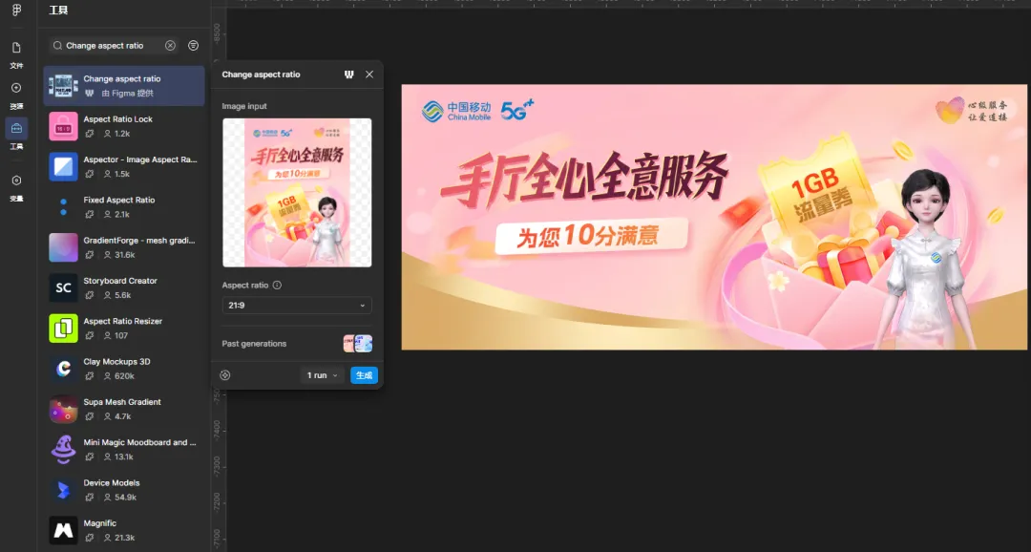This screenshot has width=1031, height=552.
Task: Open the Figma main menu logo
Action: click(16, 11)
